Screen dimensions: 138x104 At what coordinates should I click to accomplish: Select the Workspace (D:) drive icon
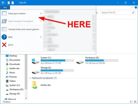(80, 62)
